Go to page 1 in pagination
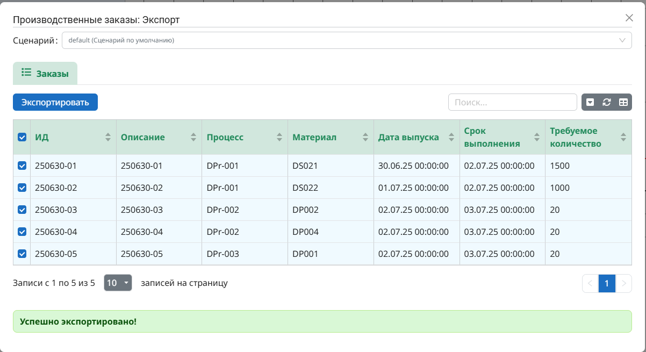The height and width of the screenshot is (352, 646). [607, 283]
